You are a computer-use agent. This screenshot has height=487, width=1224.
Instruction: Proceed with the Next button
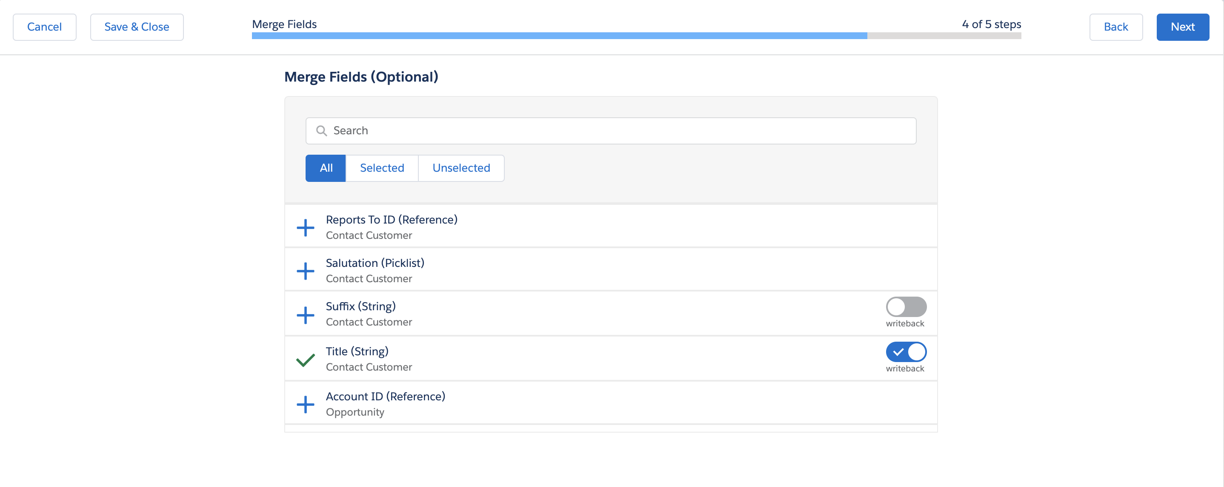click(x=1182, y=27)
